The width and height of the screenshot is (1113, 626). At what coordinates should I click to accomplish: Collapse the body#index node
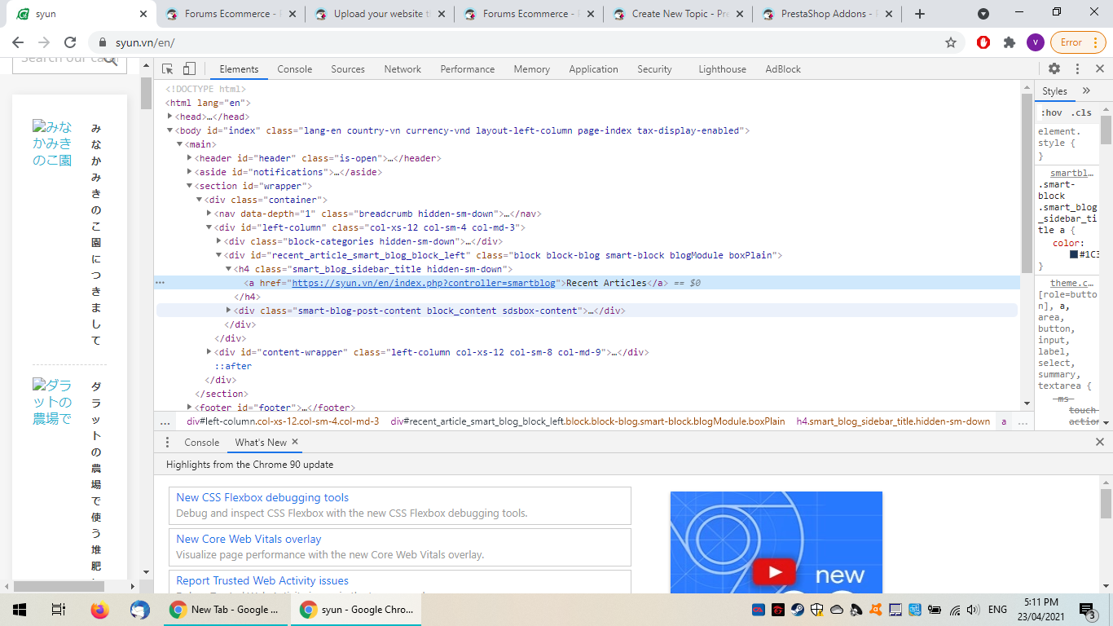[x=170, y=130]
